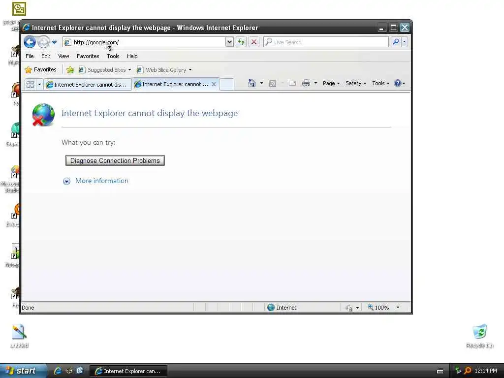Click the Home icon in the command bar
This screenshot has width=504, height=378.
click(252, 83)
